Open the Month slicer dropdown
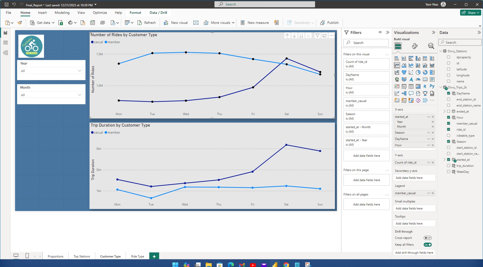Screen dimensions: 483x267 point(51,95)
